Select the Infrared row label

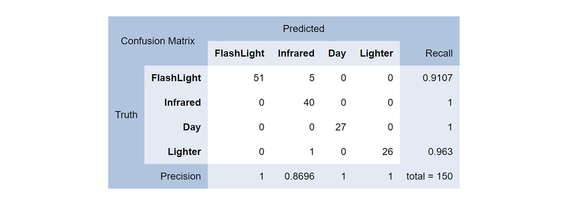click(x=182, y=102)
